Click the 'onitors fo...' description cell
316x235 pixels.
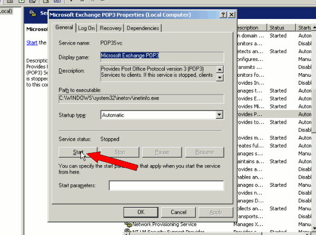click(251, 75)
